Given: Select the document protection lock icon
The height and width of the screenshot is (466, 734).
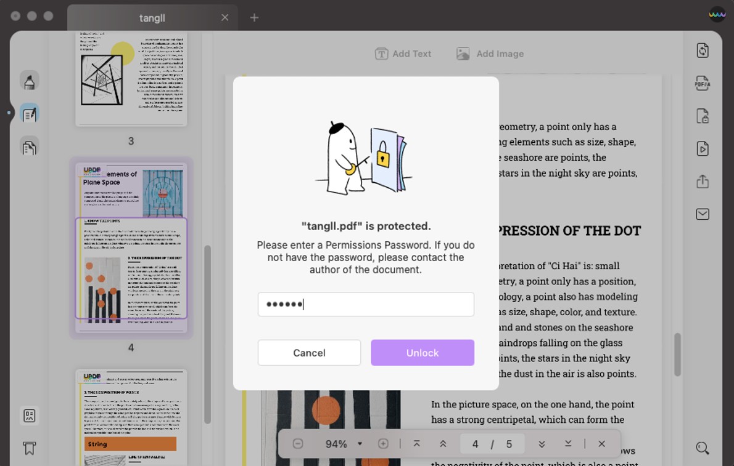Looking at the screenshot, I should pyautogui.click(x=703, y=116).
